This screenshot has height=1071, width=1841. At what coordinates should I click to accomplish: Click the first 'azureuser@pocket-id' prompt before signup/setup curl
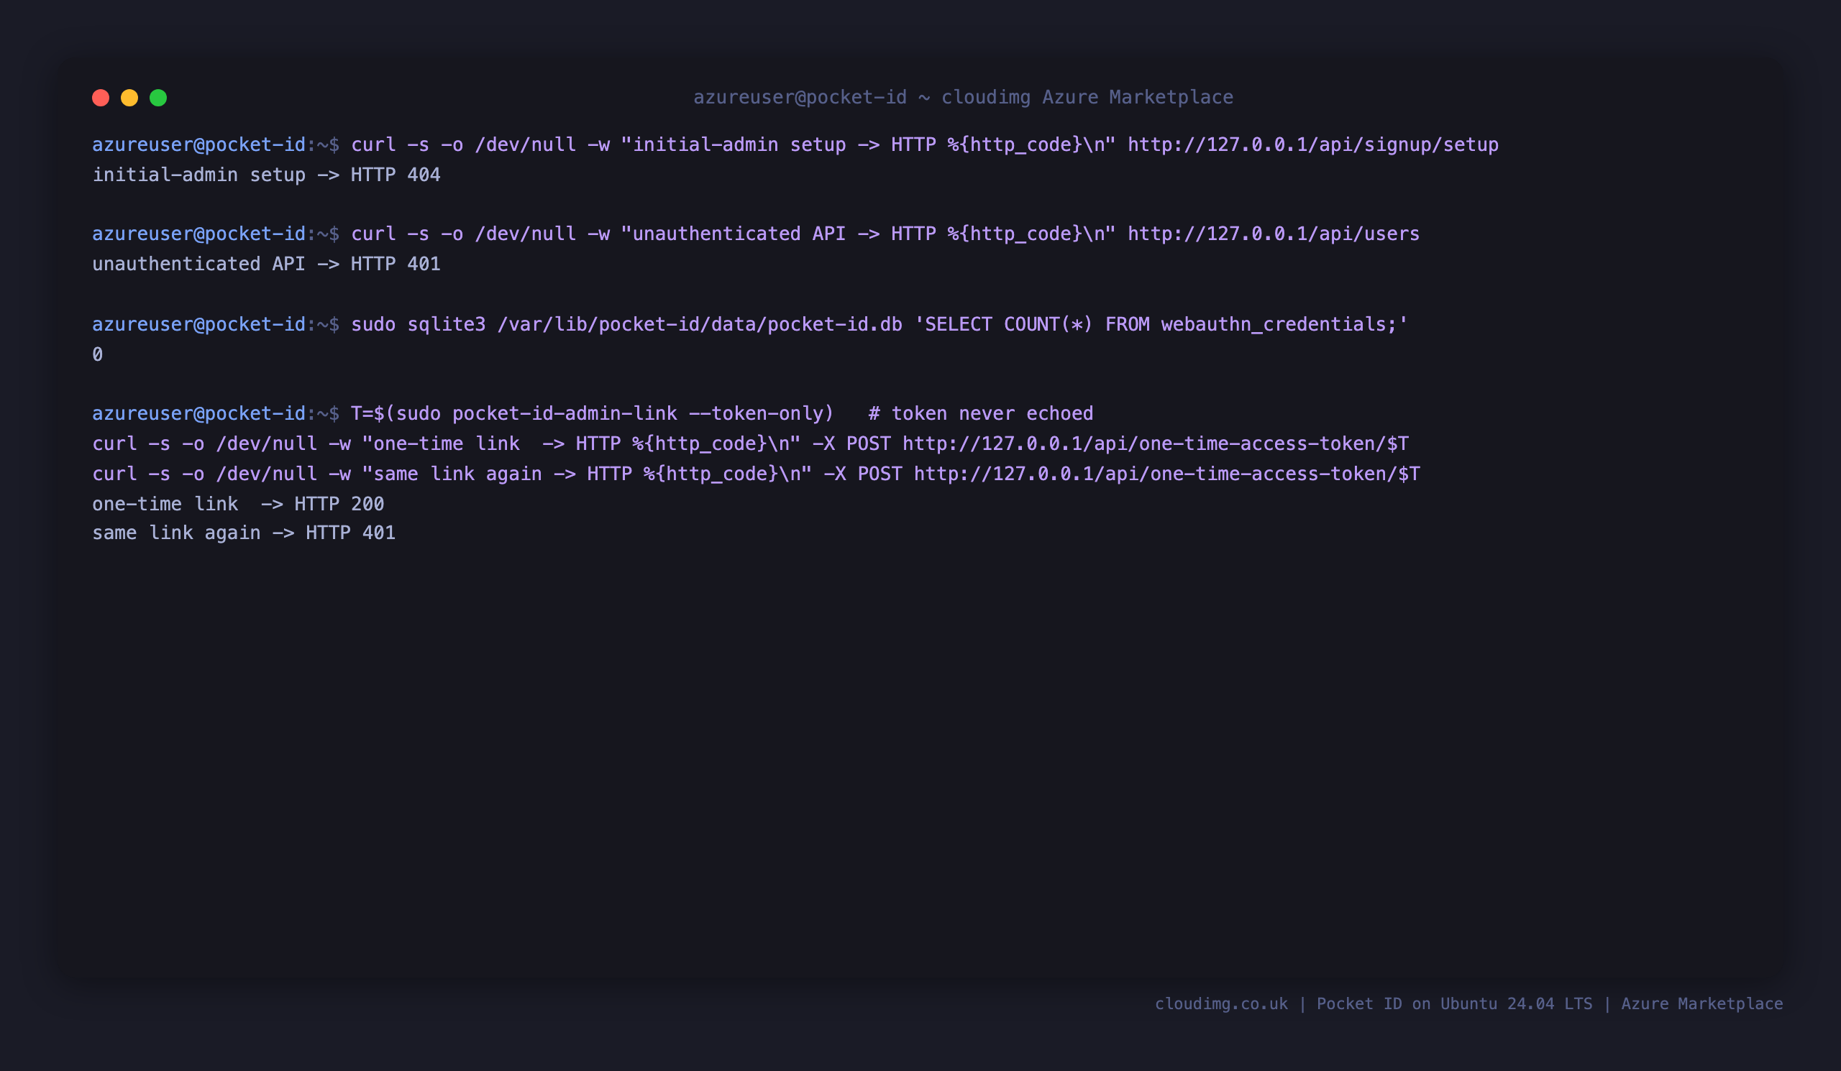198,144
